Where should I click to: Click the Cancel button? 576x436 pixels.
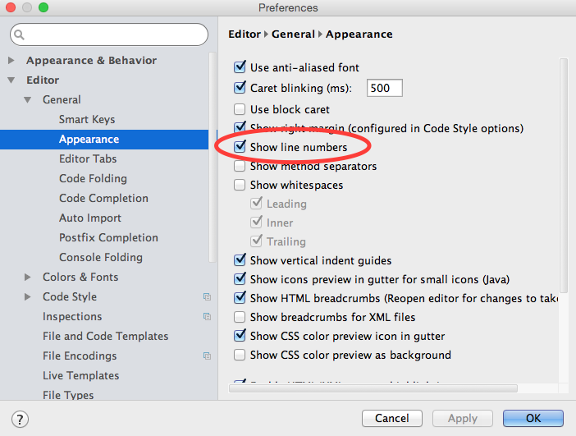[x=391, y=418]
